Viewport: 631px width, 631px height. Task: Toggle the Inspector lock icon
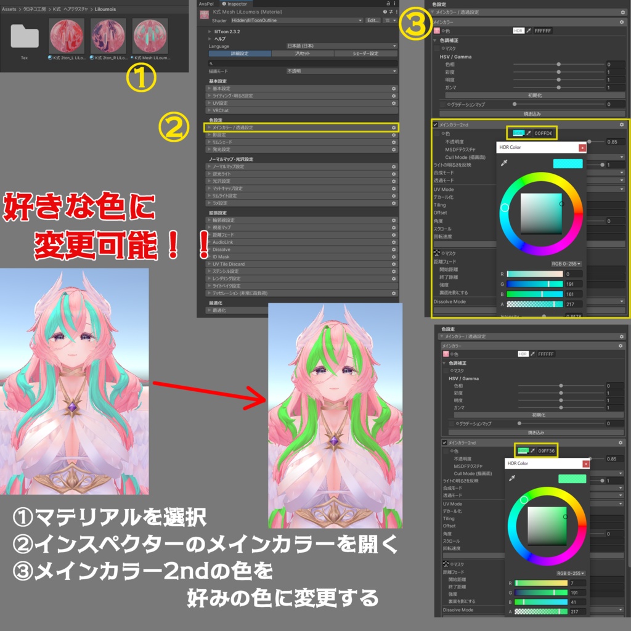pos(388,3)
